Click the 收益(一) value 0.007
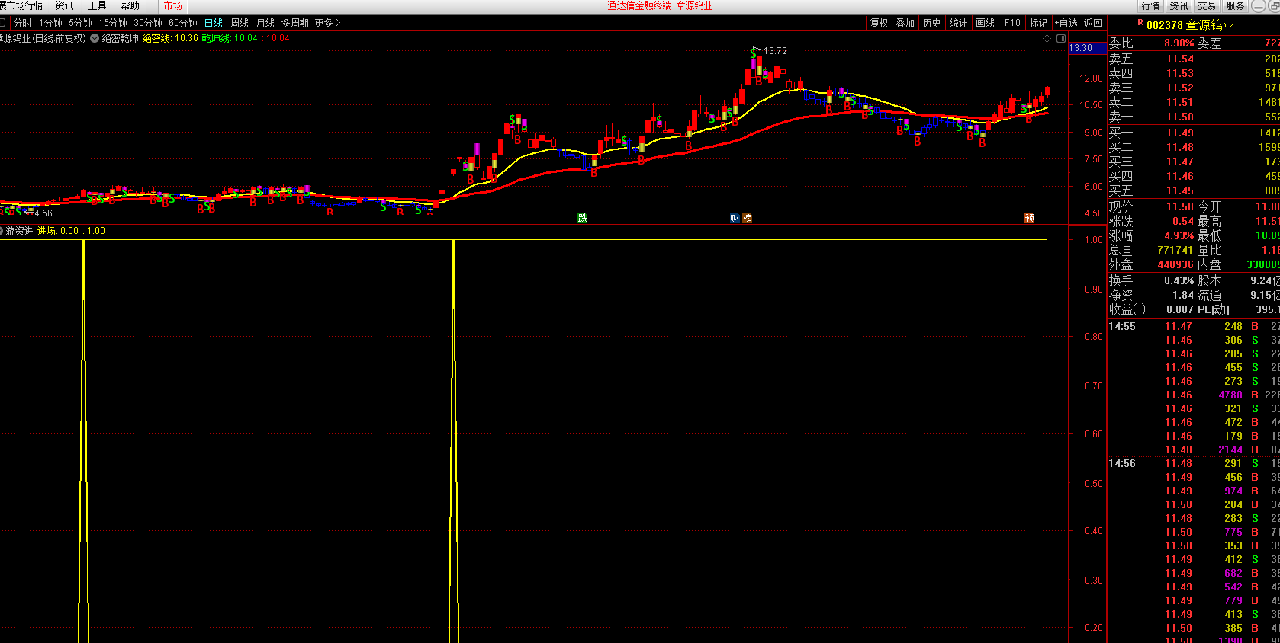 pyautogui.click(x=1180, y=309)
